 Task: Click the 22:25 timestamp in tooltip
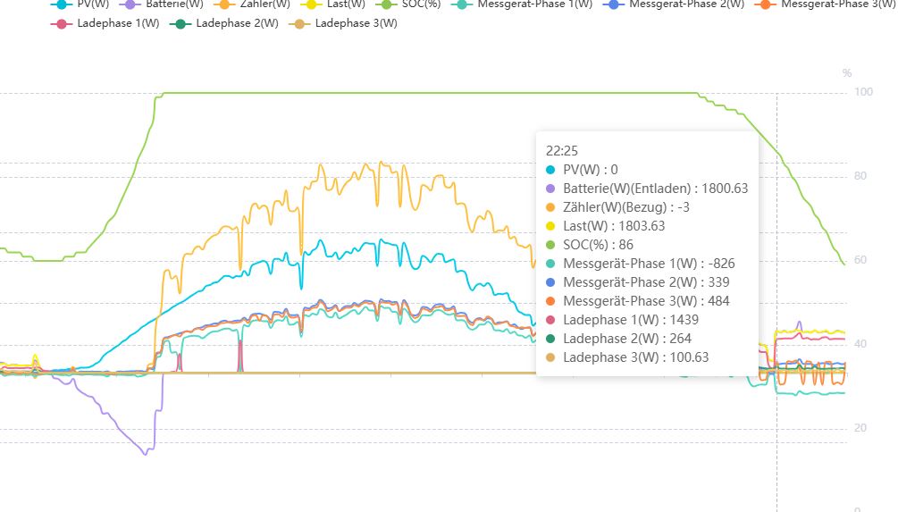point(560,151)
